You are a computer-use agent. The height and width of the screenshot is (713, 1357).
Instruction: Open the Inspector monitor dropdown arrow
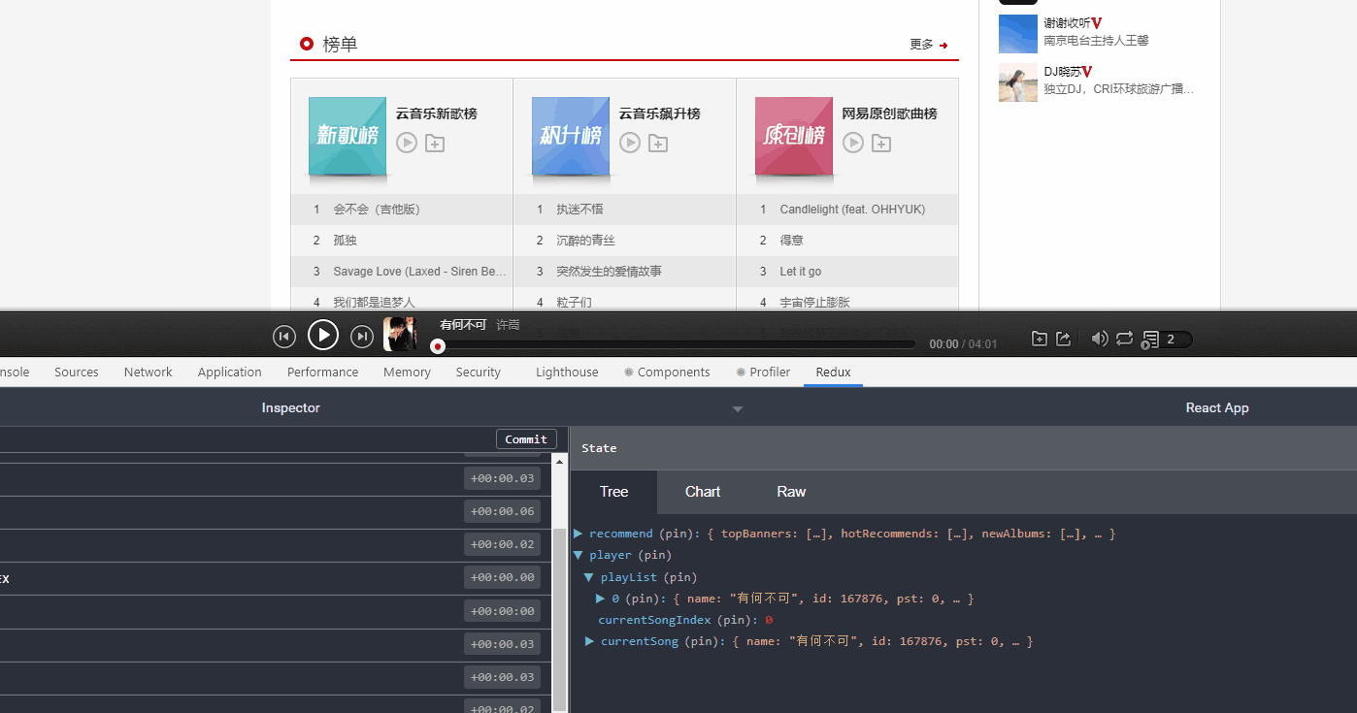738,409
